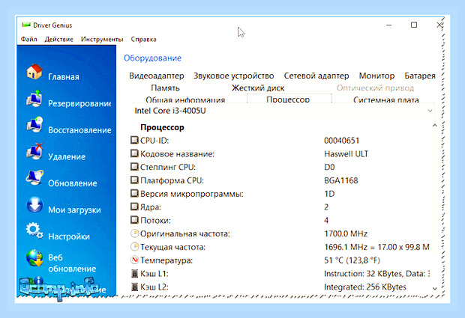Switch to the Звуковое устройство tab
Screen dimensions: 465x318
pos(234,76)
